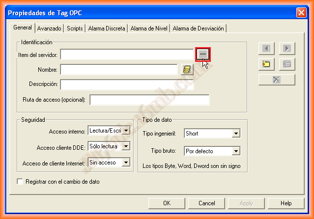The width and height of the screenshot is (314, 219).
Task: Click the browse (...) button for Item del servidor
Action: coord(203,54)
